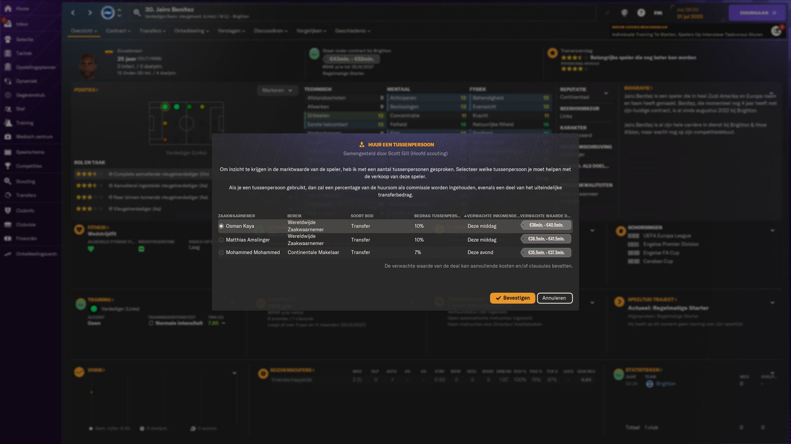
Task: Sort by Verwachte Inkomende column header
Action: [493, 216]
